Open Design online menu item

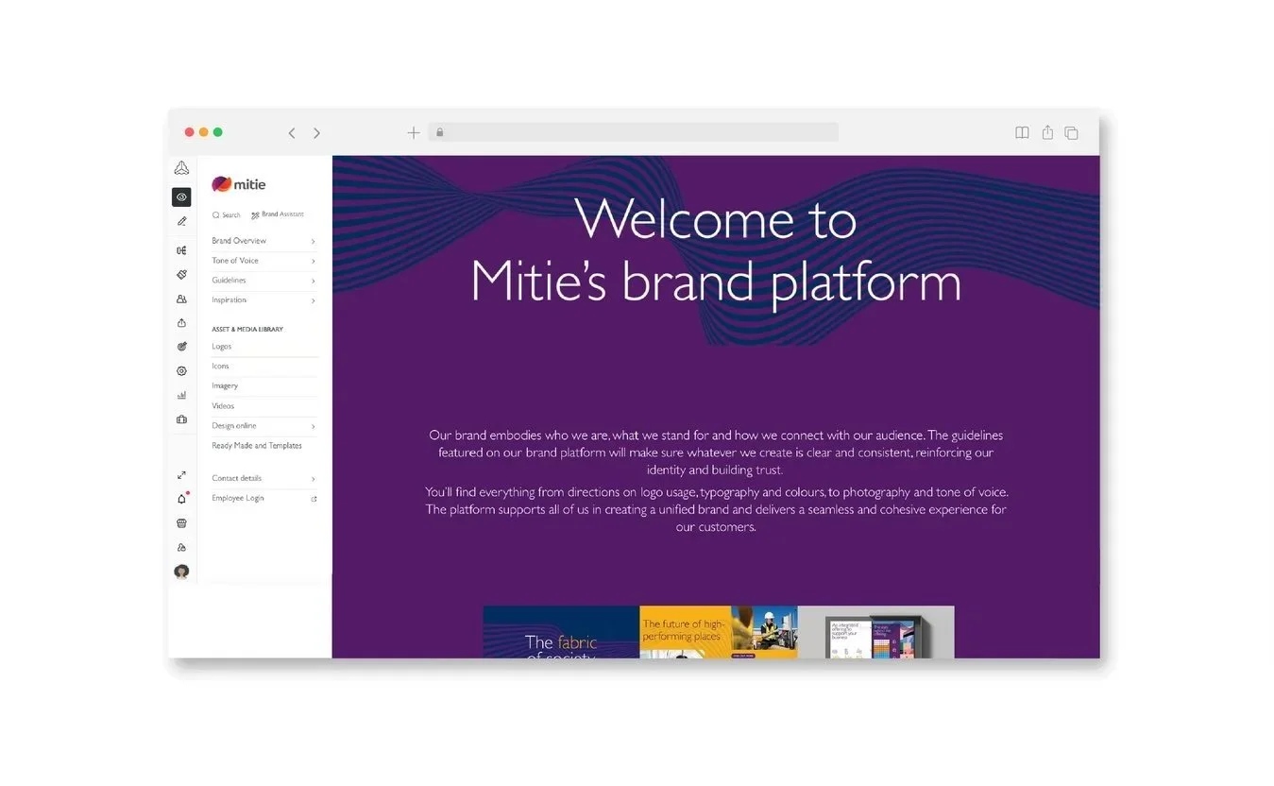point(234,426)
